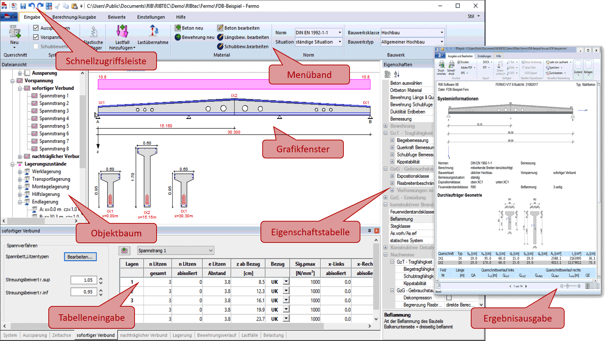Image resolution: width=605 pixels, height=341 pixels.
Task: Open the Stil dropdown
Action: (x=474, y=16)
